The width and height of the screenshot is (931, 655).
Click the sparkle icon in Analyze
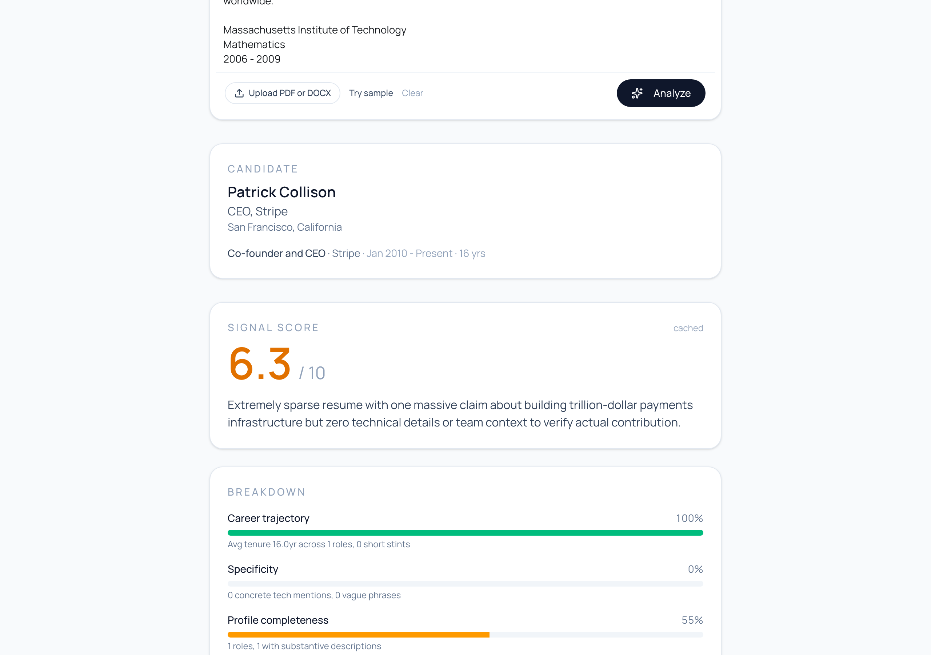(637, 93)
